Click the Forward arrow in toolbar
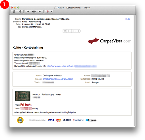The height and width of the screenshot is (140, 145). [x=40, y=12]
